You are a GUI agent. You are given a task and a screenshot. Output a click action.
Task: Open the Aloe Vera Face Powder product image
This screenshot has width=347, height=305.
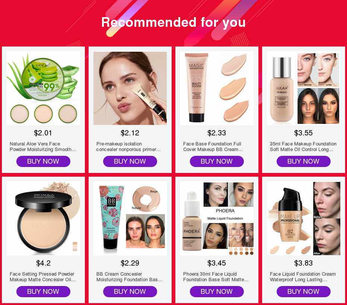pos(43,88)
